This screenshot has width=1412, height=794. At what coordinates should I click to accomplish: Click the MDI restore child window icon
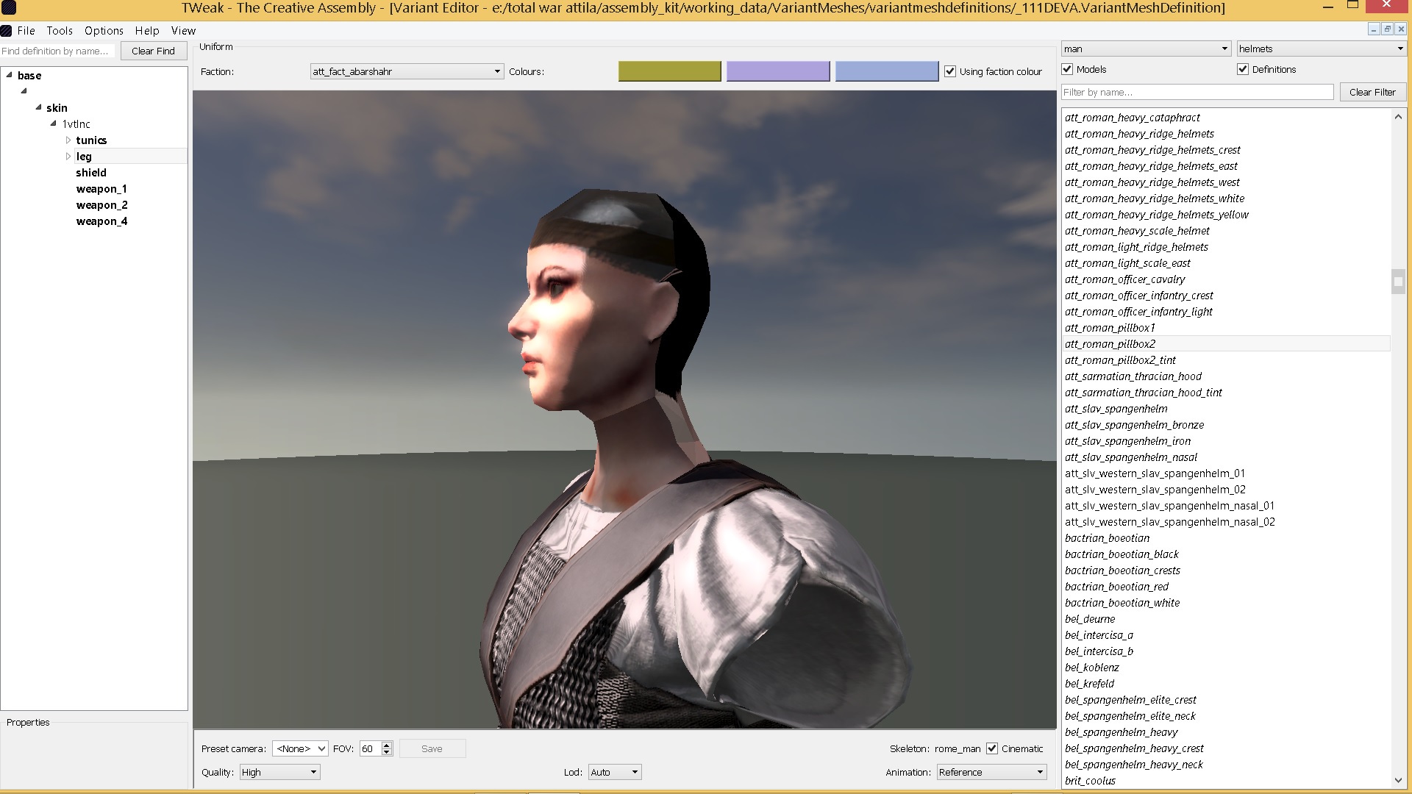point(1387,29)
